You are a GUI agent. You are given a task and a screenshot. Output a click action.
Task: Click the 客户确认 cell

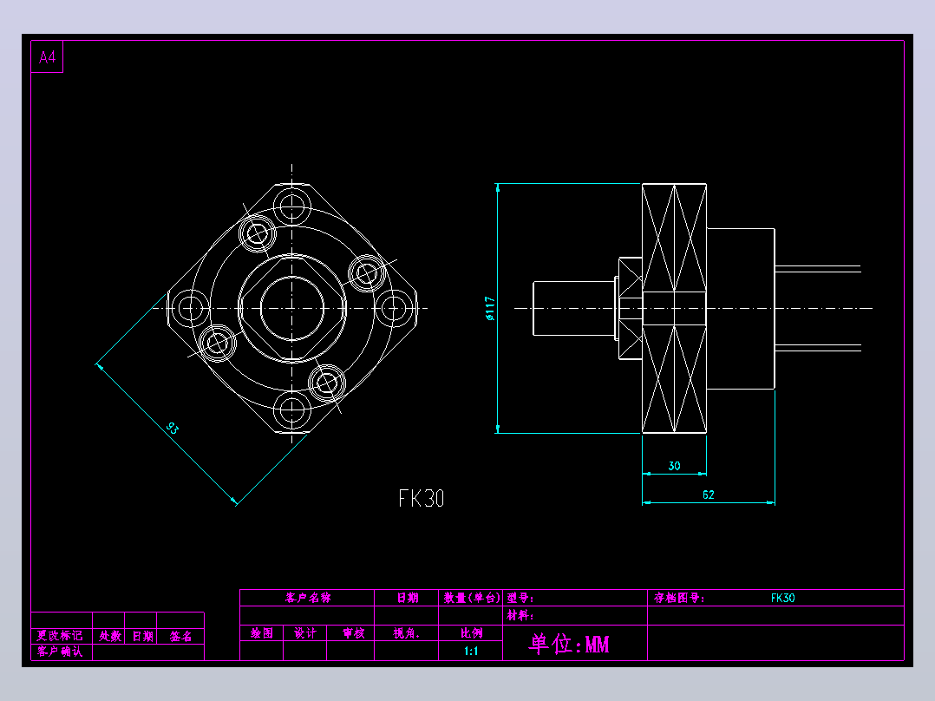click(x=60, y=651)
